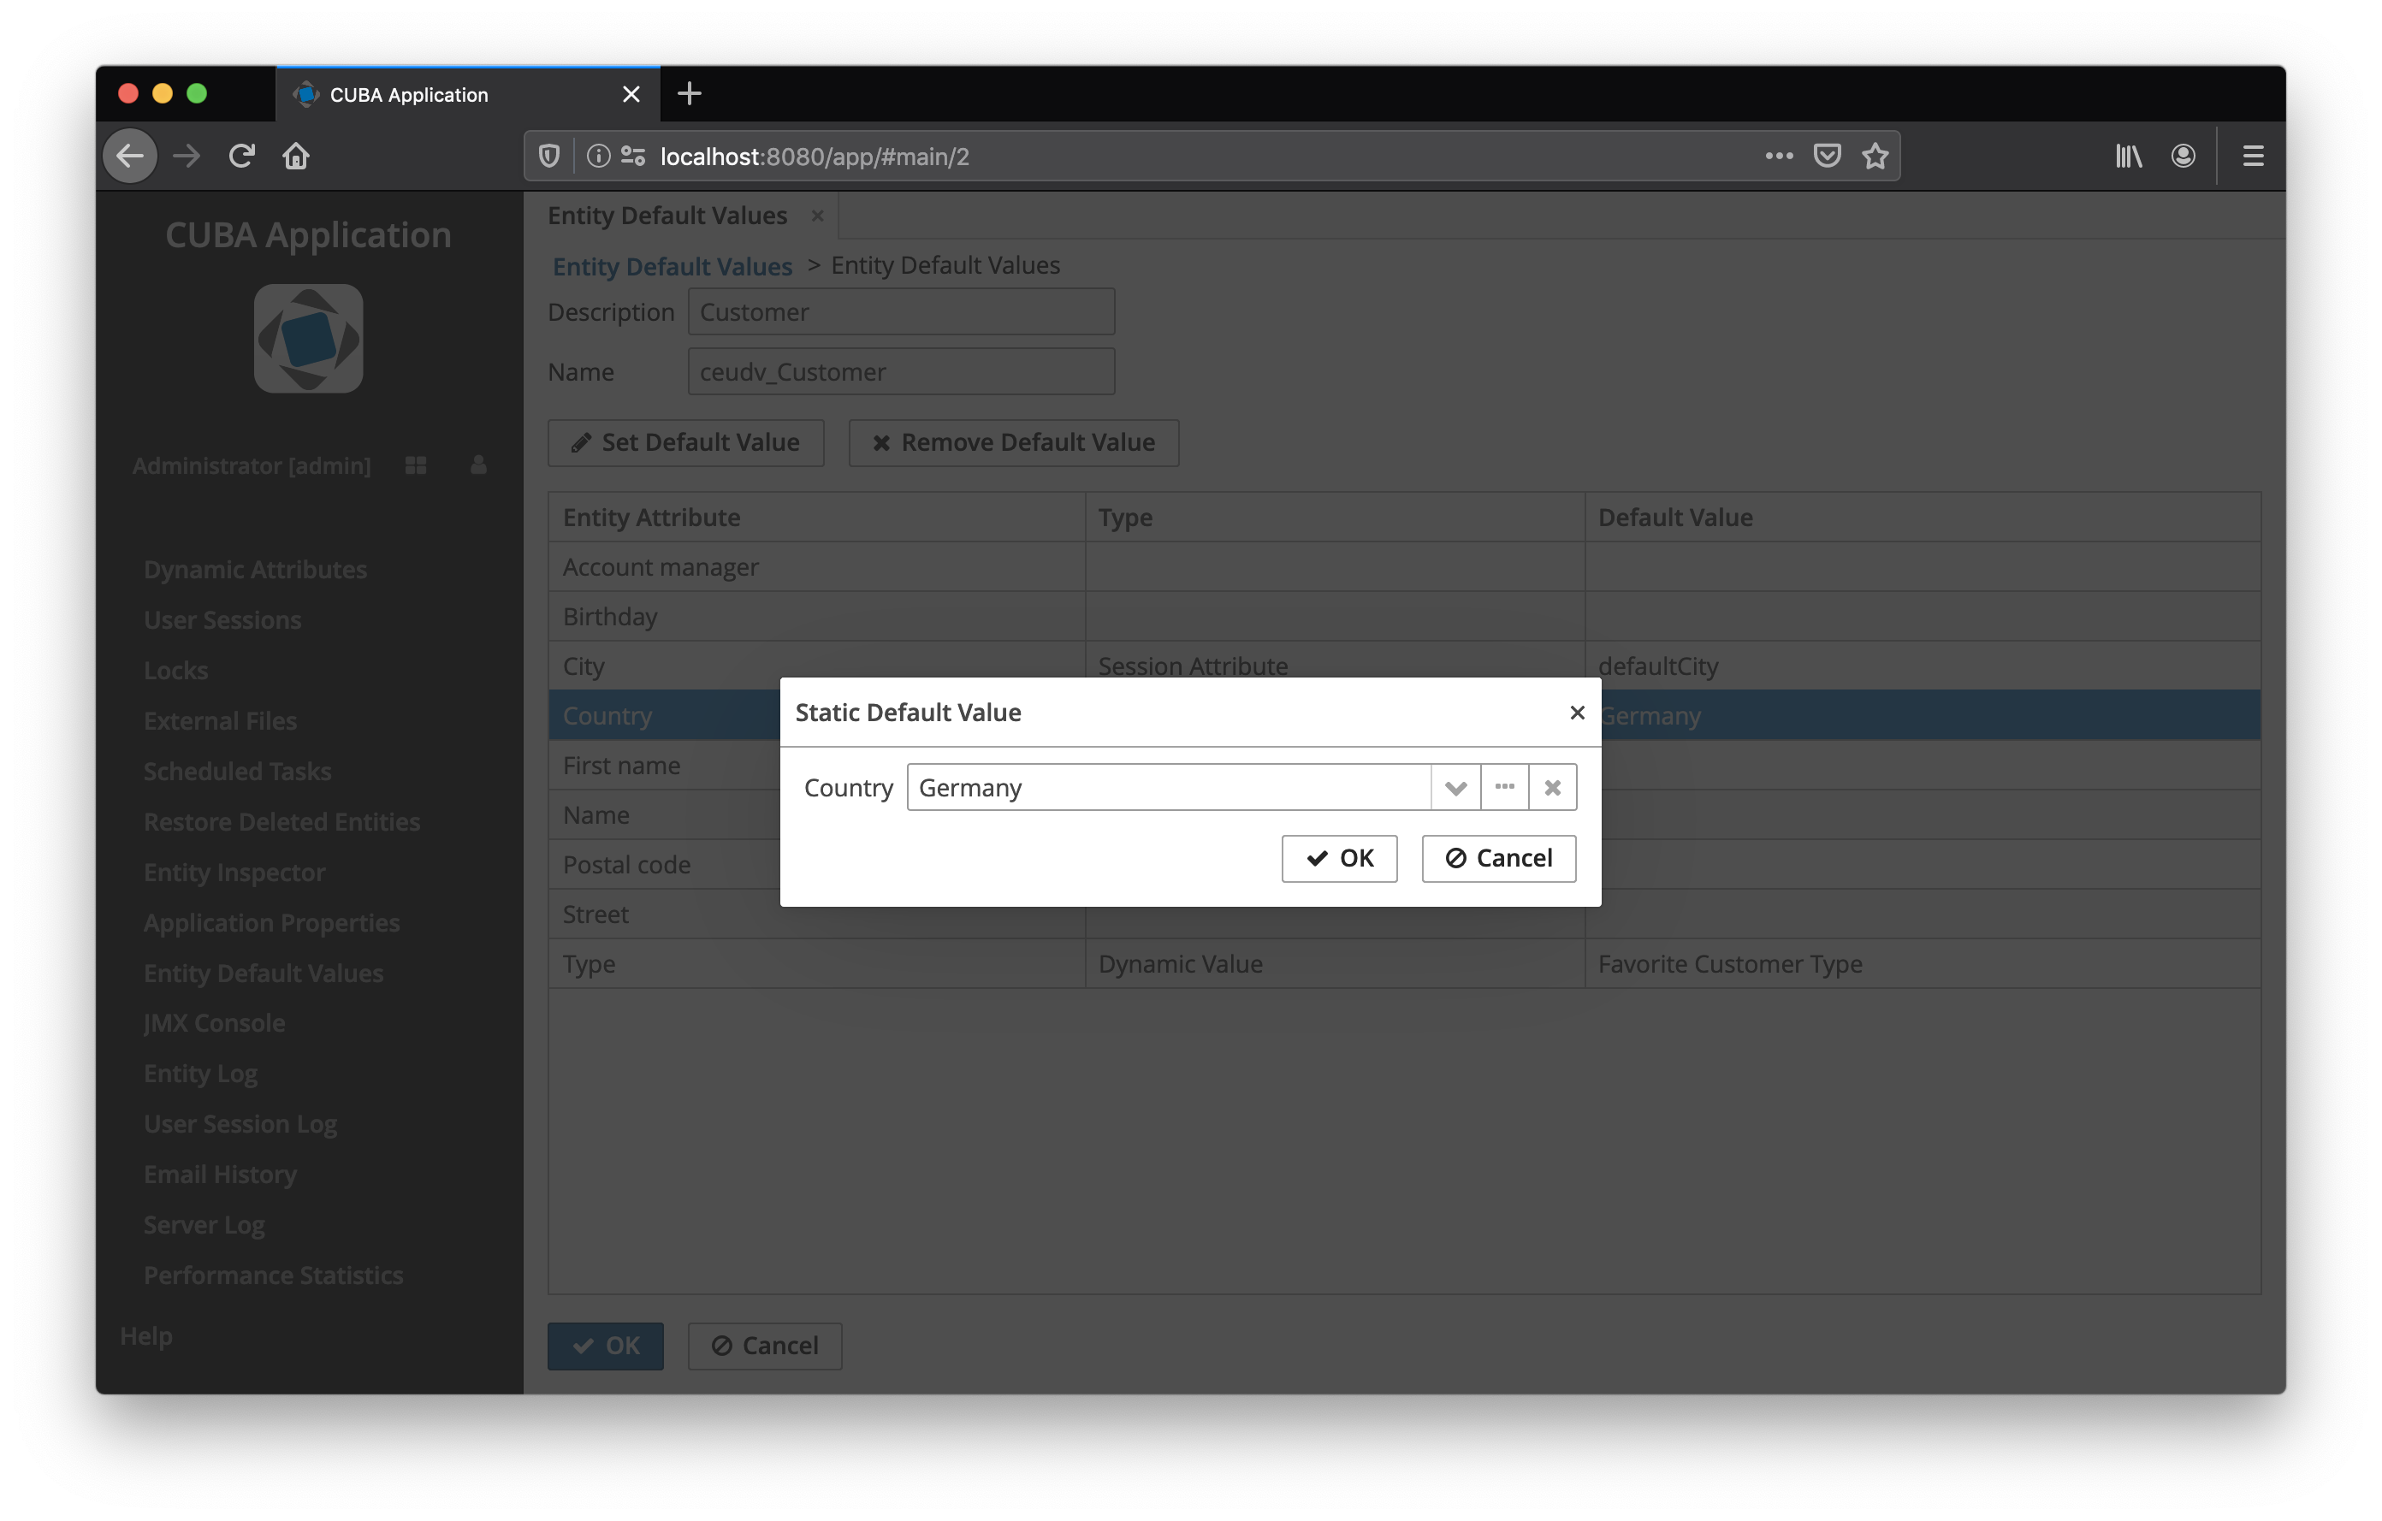Click Entity Default Values breadcrumb link
The image size is (2382, 1521).
672,266
